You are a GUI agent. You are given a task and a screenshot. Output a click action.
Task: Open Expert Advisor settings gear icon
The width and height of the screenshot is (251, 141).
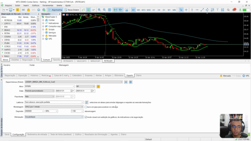pyautogui.click(x=131, y=82)
